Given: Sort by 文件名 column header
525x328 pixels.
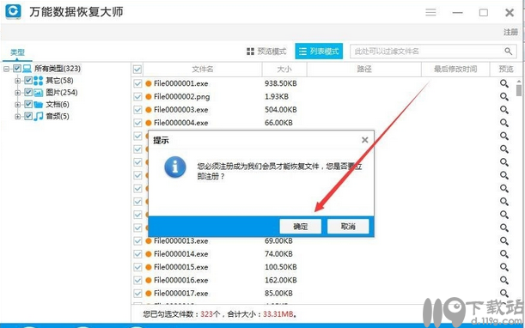Looking at the screenshot, I should point(202,70).
